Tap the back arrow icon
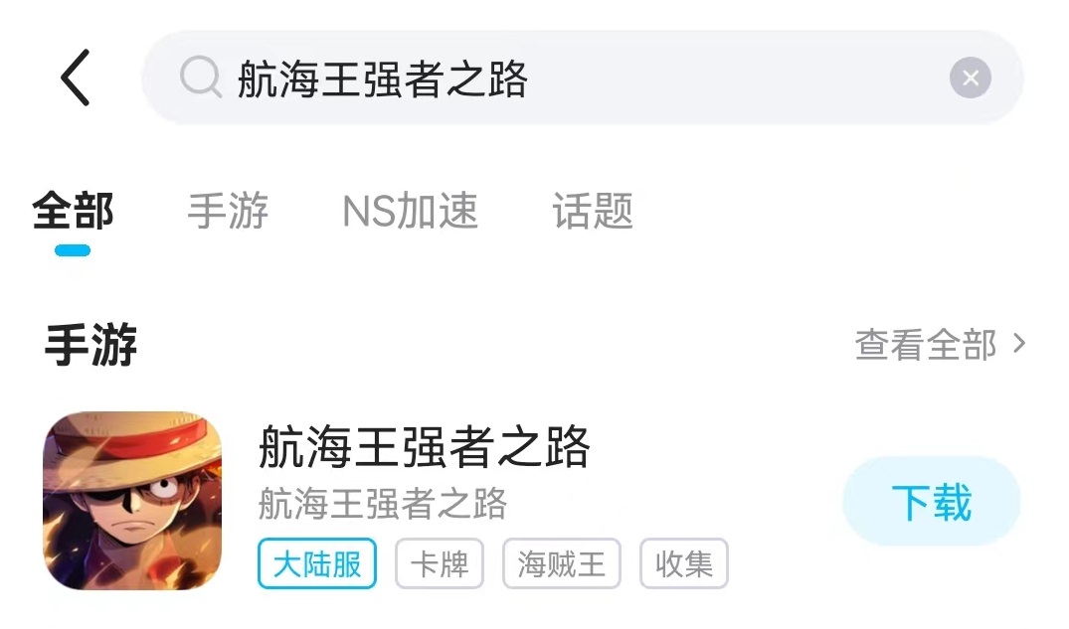Viewport: 1069px width, 629px height. 76,78
